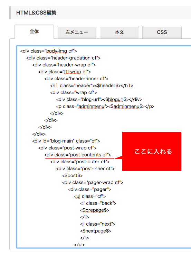Click the post-outer div line

pos(80,162)
